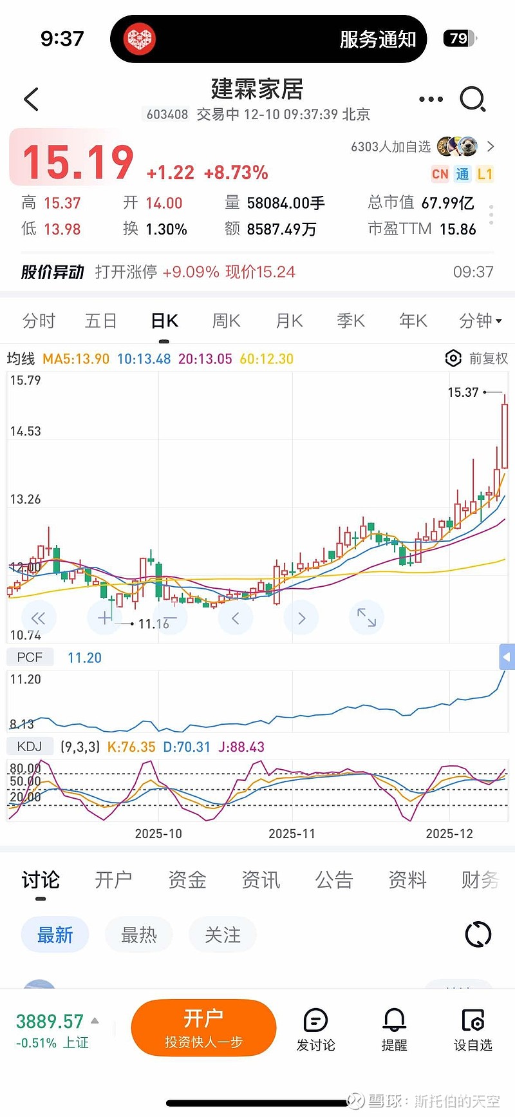515x1117 pixels.
Task: Go back with the left arrow
Action: pos(31,99)
